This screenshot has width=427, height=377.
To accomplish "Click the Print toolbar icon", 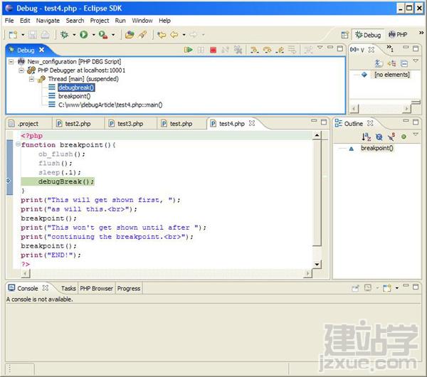I will [x=46, y=35].
